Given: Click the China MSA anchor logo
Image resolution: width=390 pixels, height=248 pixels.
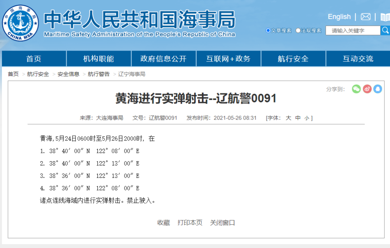Looking at the screenshot, I should (x=20, y=21).
